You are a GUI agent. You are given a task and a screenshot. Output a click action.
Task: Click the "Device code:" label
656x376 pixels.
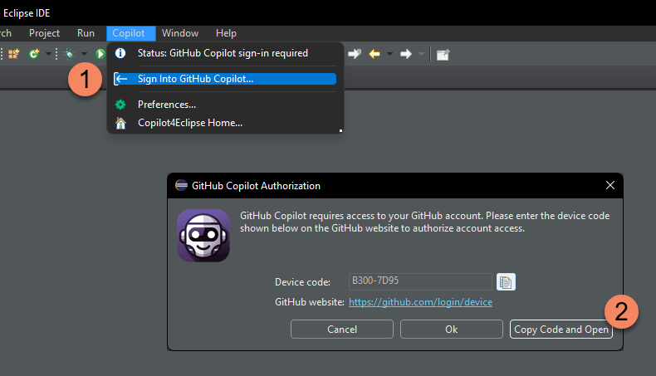click(302, 282)
